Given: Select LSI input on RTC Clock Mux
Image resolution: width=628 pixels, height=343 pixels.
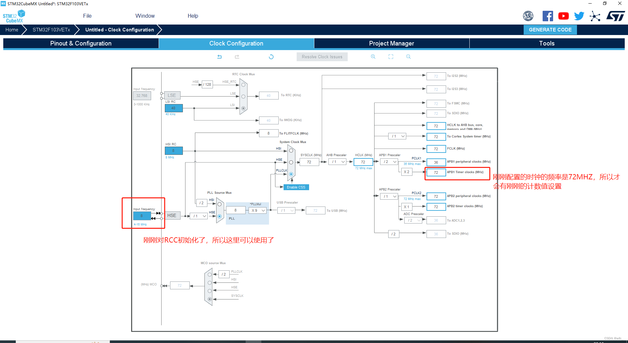Looking at the screenshot, I should (x=243, y=108).
